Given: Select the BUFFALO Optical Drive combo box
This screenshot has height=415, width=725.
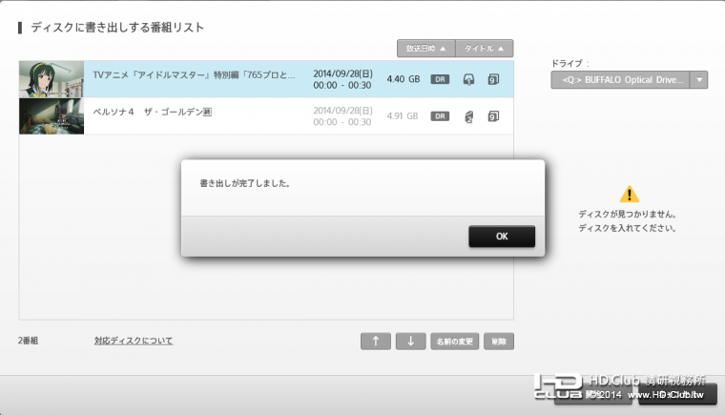Looking at the screenshot, I should pos(620,80).
